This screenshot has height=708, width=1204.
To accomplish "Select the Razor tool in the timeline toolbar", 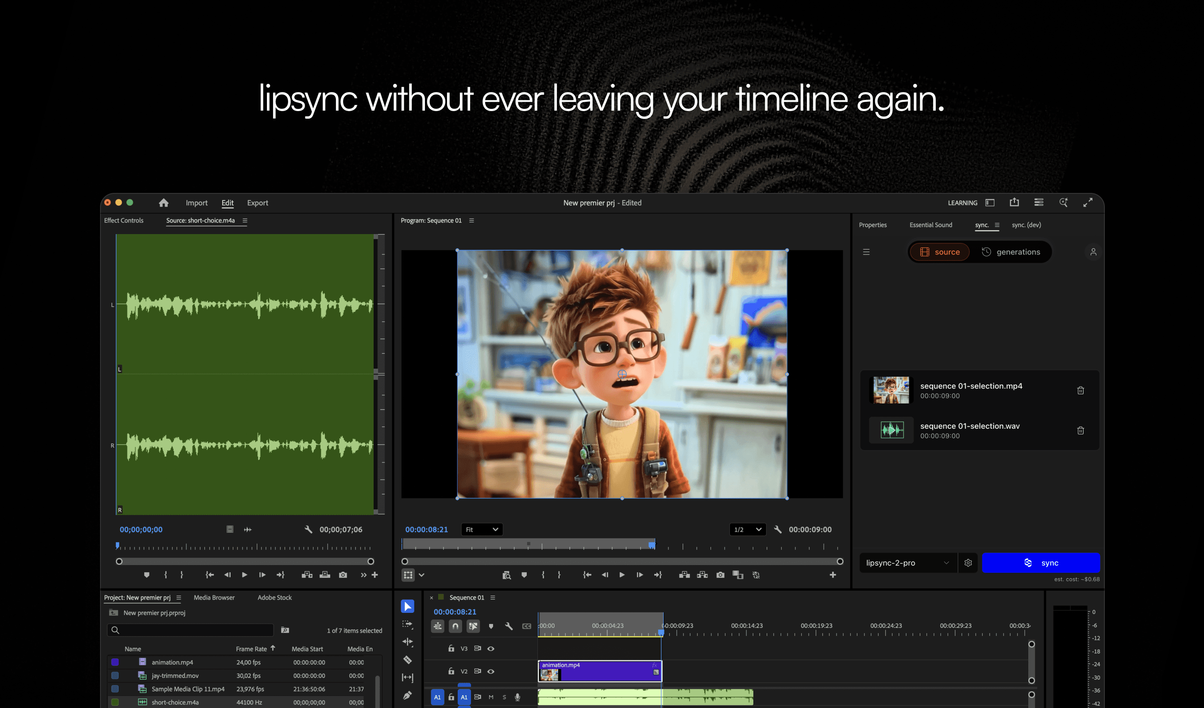I will pyautogui.click(x=408, y=661).
